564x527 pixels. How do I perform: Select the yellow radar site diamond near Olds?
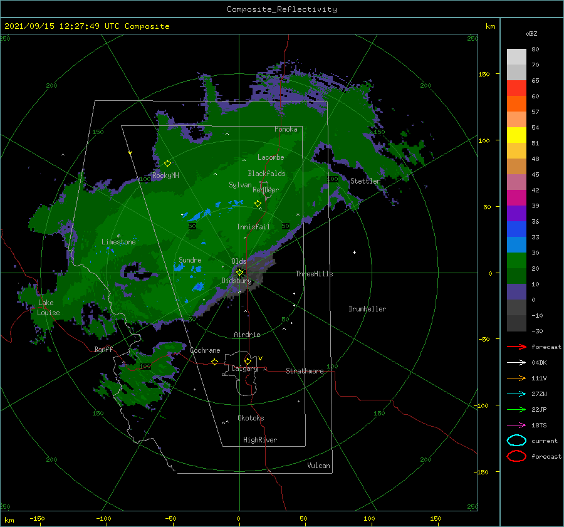click(239, 273)
